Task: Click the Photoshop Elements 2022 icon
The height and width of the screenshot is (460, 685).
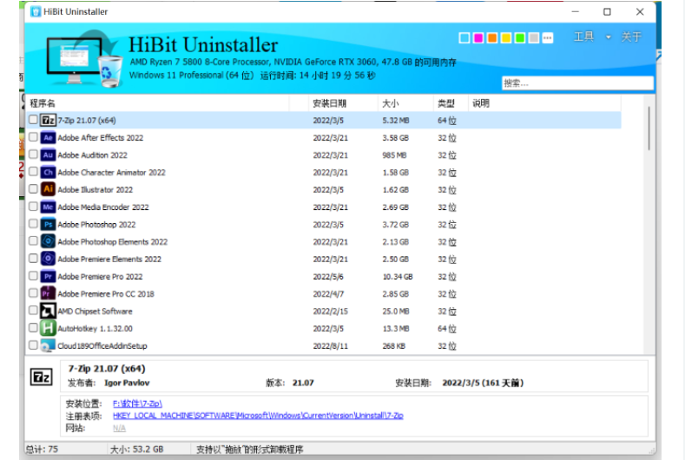Action: tap(48, 241)
